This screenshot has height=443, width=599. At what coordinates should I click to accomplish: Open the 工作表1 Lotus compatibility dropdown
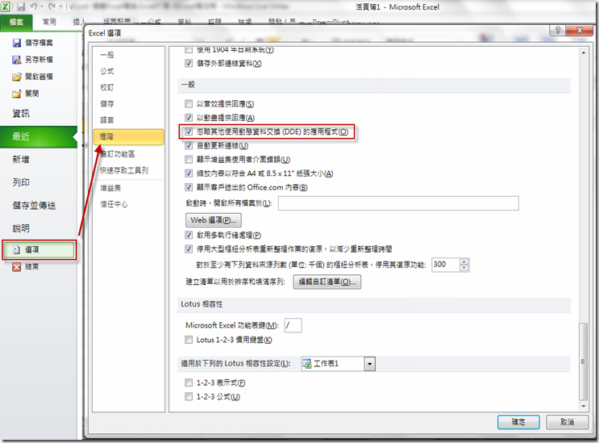coord(370,364)
